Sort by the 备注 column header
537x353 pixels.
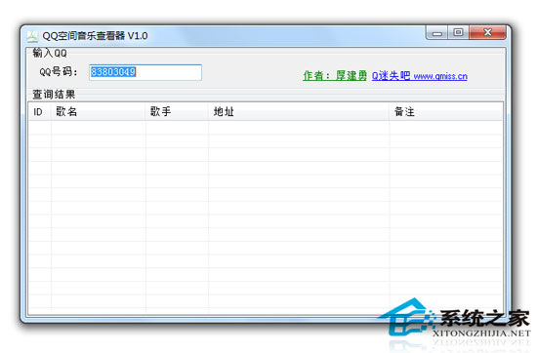pos(446,111)
